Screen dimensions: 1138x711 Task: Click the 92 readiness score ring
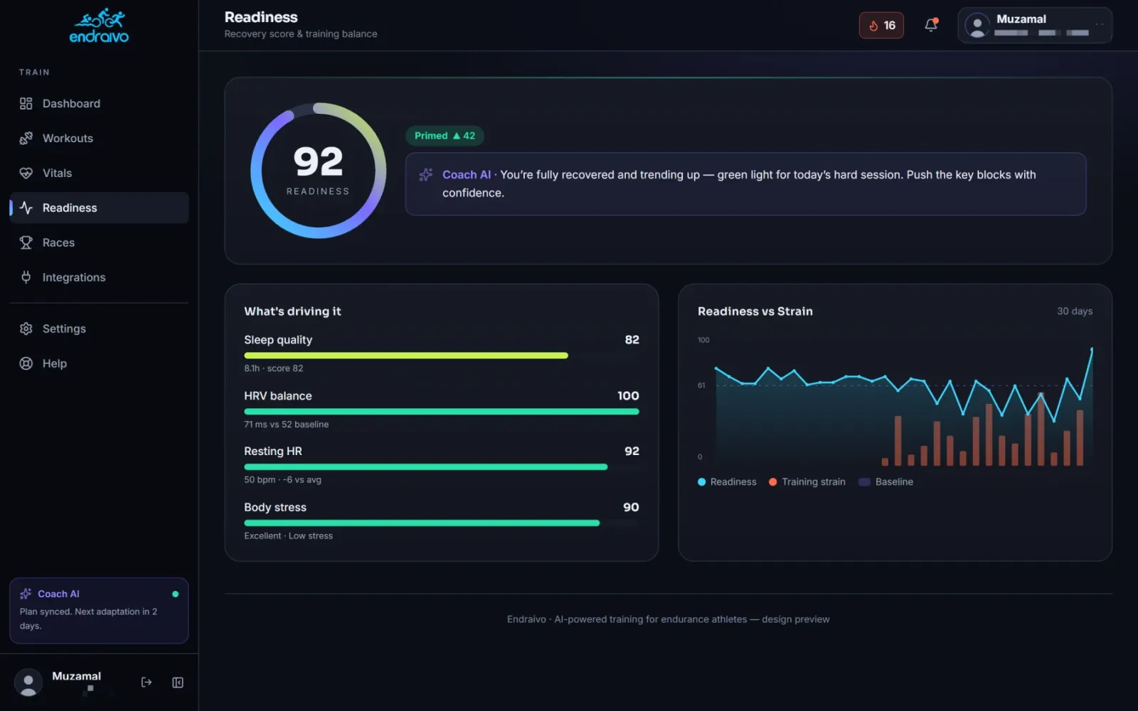pyautogui.click(x=318, y=171)
